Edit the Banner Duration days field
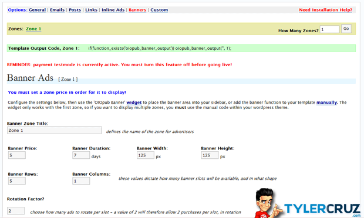The image size is (364, 218). pyautogui.click(x=81, y=155)
